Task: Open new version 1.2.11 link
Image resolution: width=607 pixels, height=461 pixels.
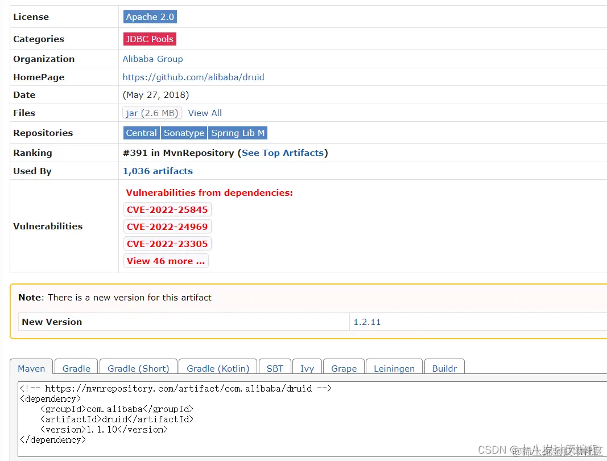Action: [x=366, y=322]
